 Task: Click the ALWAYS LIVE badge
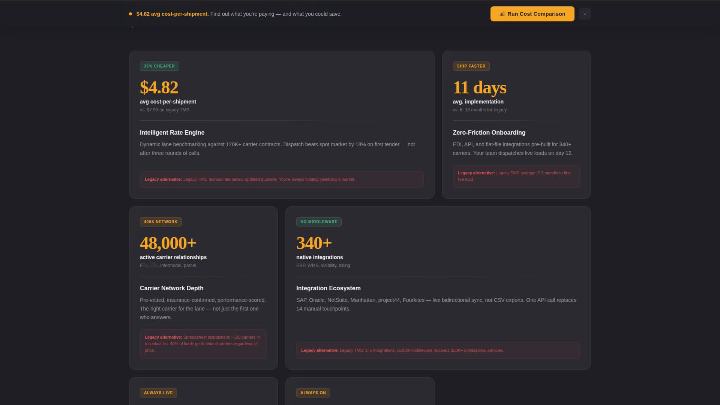pos(158,393)
